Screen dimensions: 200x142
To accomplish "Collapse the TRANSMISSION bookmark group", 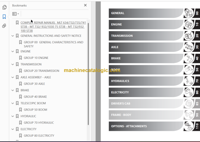I will pyautogui.click(x=12, y=64).
